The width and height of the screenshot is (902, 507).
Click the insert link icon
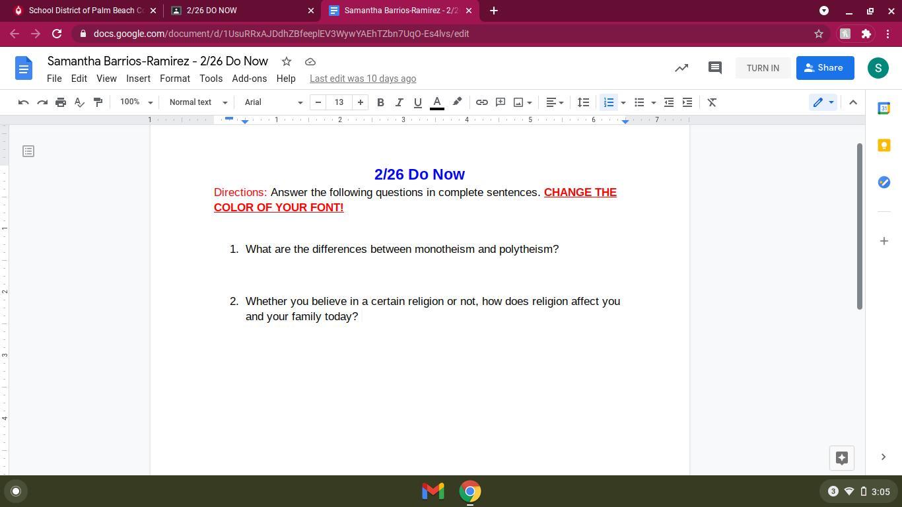482,102
